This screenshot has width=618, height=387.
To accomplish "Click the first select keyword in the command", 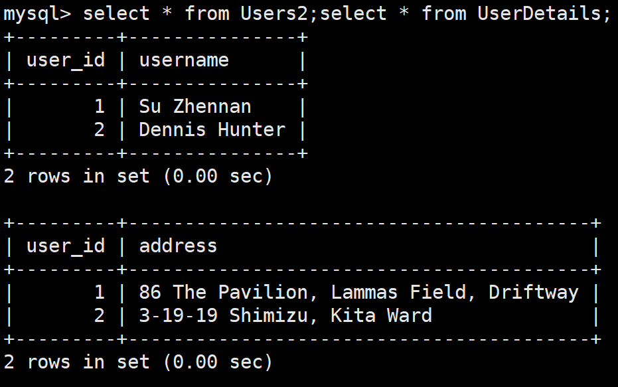I will [x=116, y=13].
